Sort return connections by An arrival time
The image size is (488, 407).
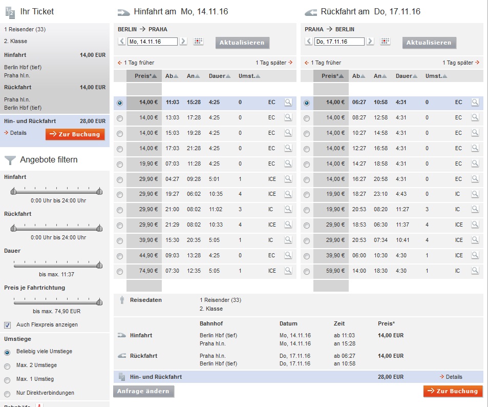point(380,76)
